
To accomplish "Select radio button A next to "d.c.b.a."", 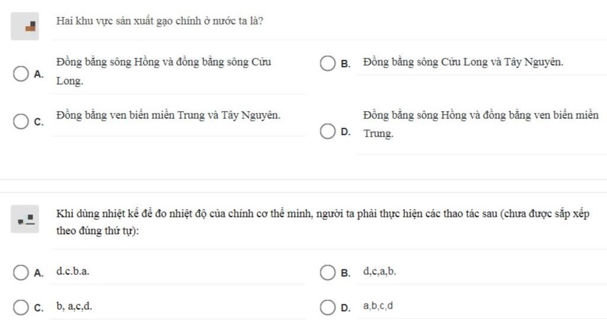I will click(x=21, y=273).
